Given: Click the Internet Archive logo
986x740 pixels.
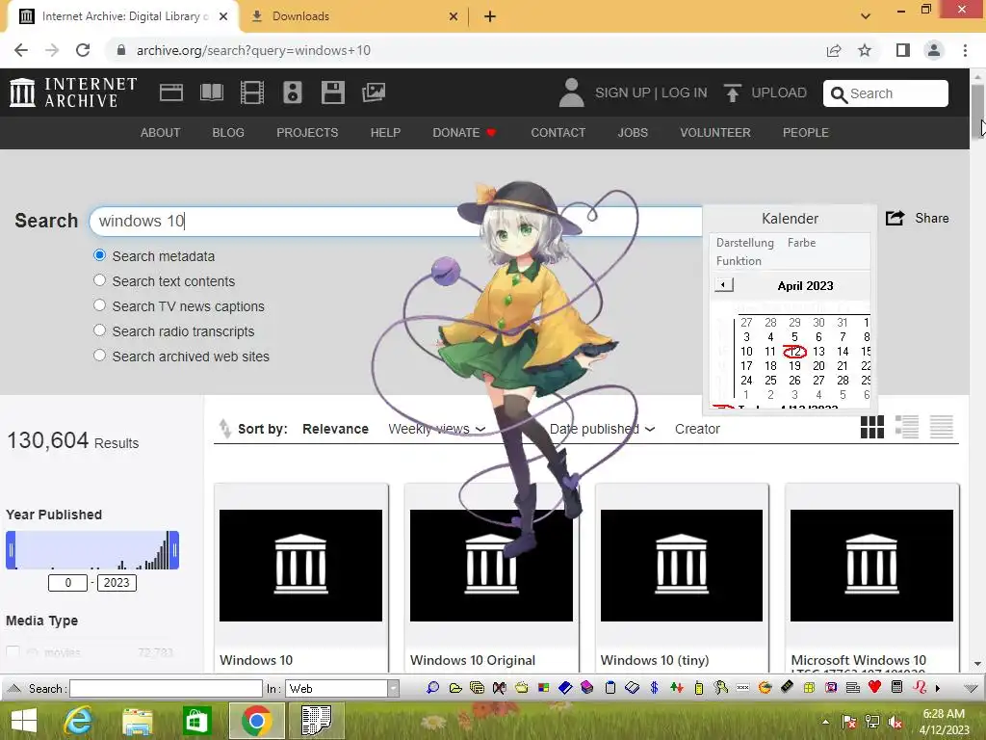Looking at the screenshot, I should click(x=73, y=92).
